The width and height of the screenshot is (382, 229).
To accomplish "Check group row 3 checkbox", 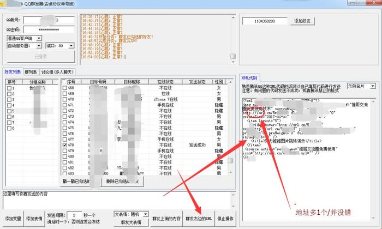I will click(x=9, y=100).
